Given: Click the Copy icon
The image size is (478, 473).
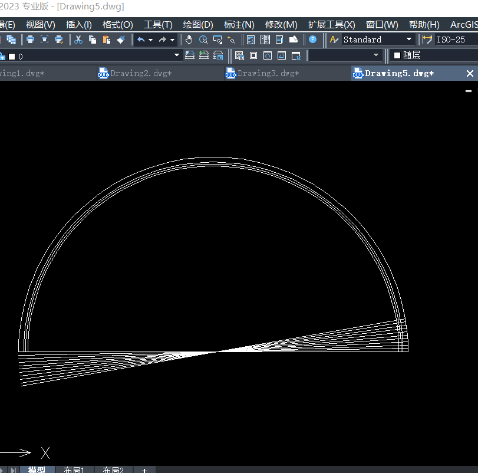Looking at the screenshot, I should (93, 40).
